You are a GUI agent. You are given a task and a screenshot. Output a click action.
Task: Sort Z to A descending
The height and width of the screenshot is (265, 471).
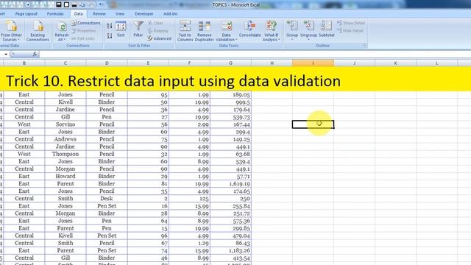click(x=110, y=36)
